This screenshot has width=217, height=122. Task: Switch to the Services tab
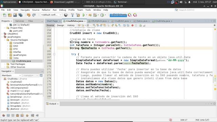click(20, 21)
